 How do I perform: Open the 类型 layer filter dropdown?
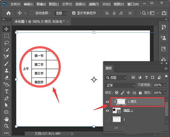coord(116,77)
